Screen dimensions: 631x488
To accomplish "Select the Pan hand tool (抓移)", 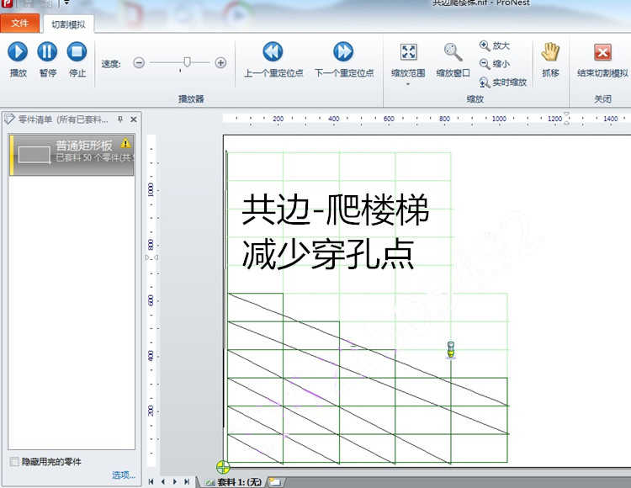I will 550,59.
